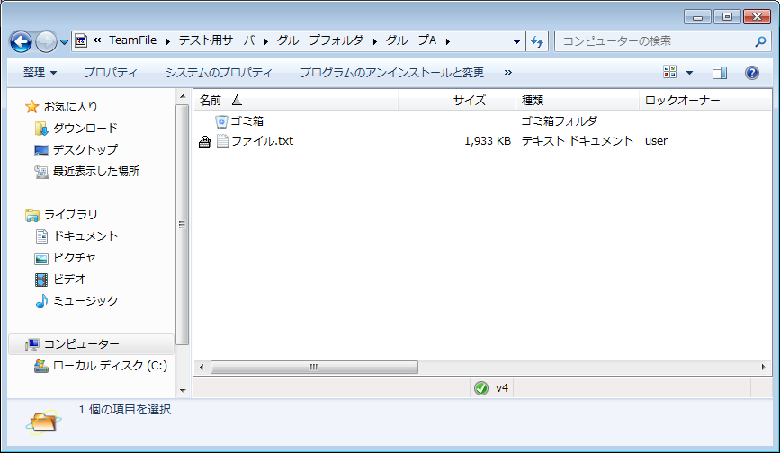
Task: Open the view options dropdown arrow
Action: coord(690,72)
